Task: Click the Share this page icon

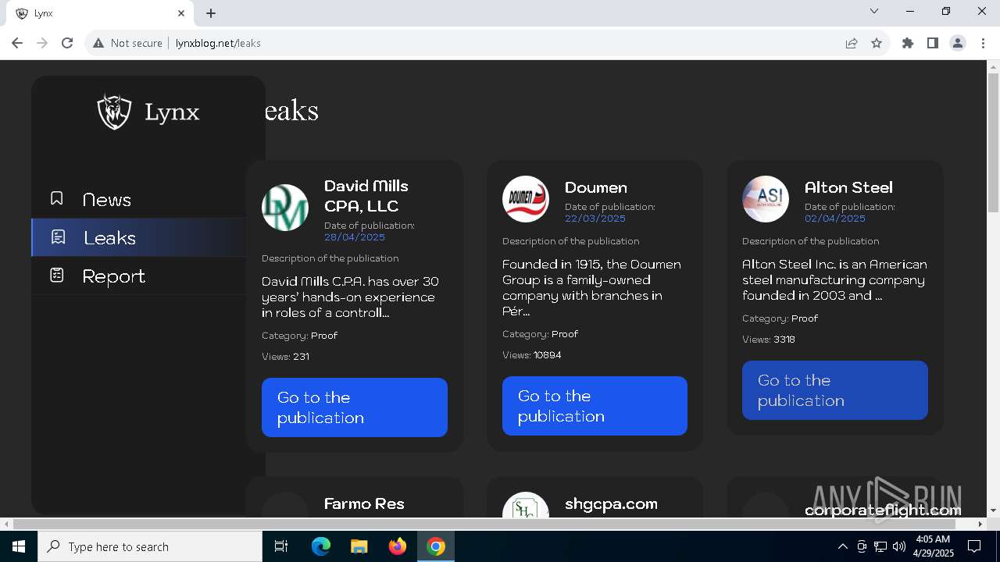Action: [852, 43]
